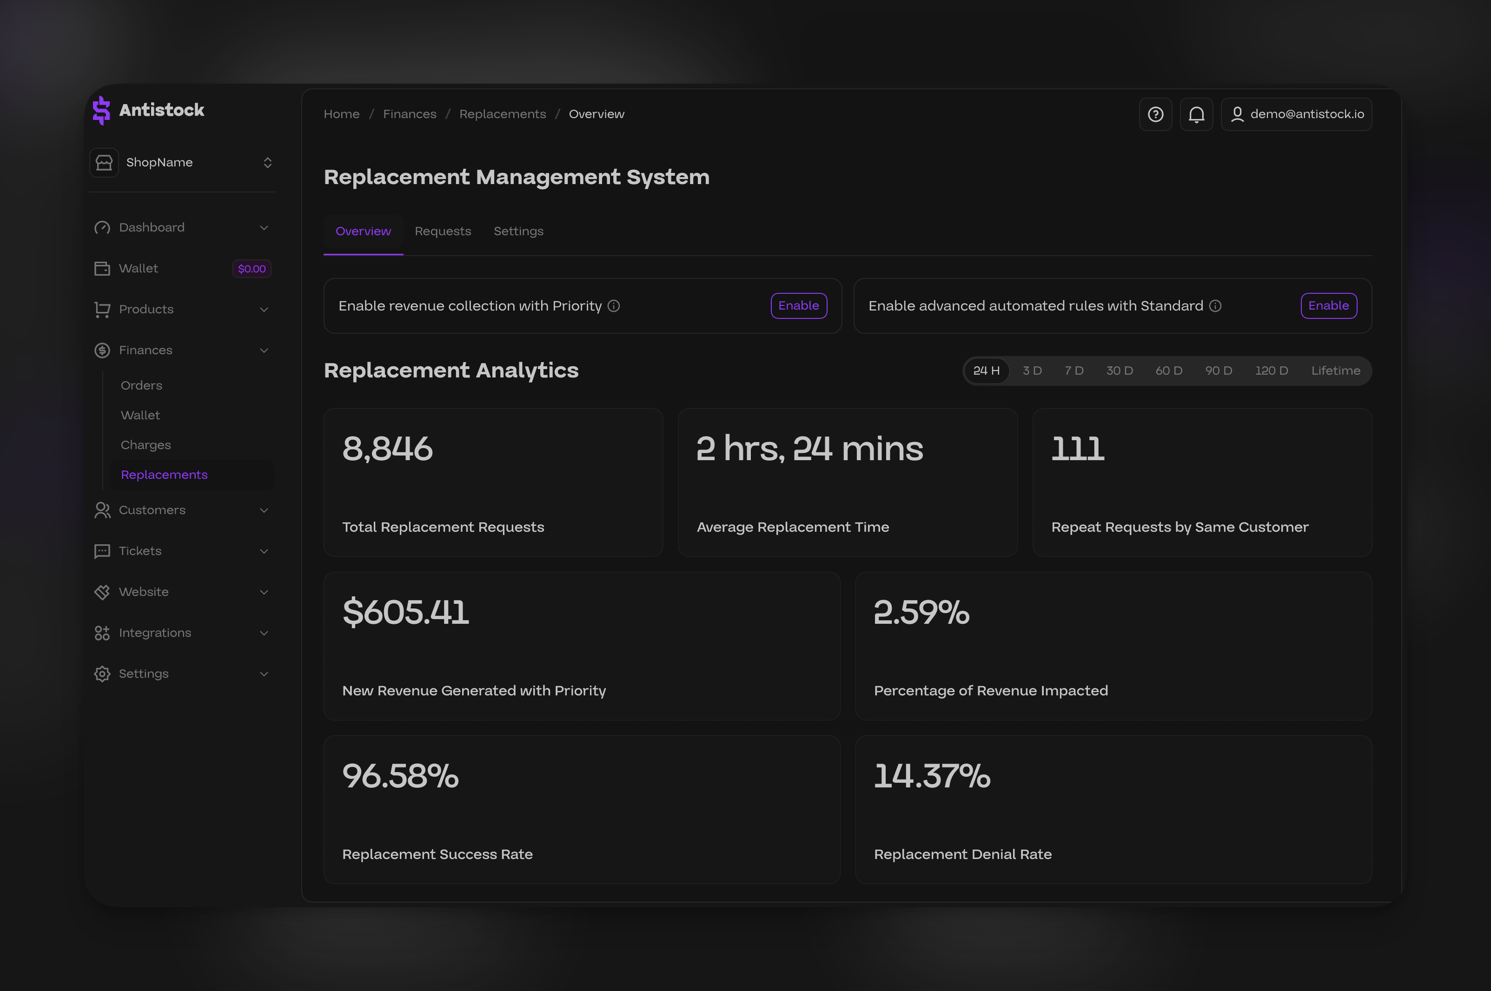Open the Wallet sidebar icon
Screen dimensions: 1491x991
(x=102, y=268)
